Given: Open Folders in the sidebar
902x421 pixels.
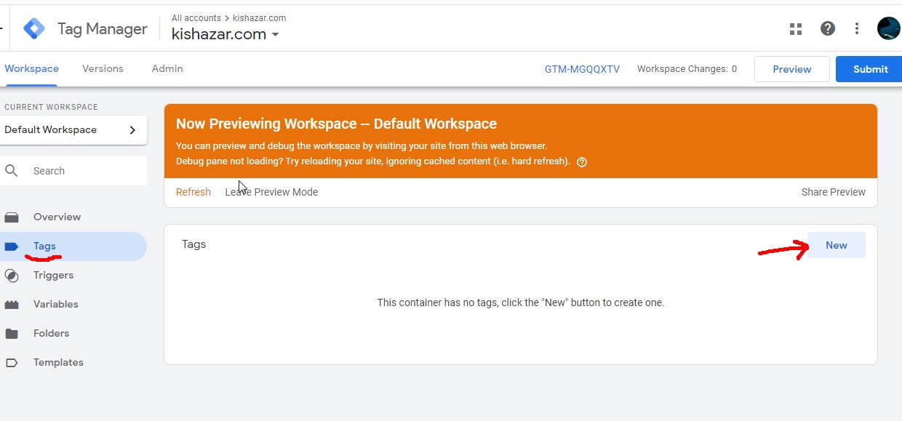Looking at the screenshot, I should (73, 334).
